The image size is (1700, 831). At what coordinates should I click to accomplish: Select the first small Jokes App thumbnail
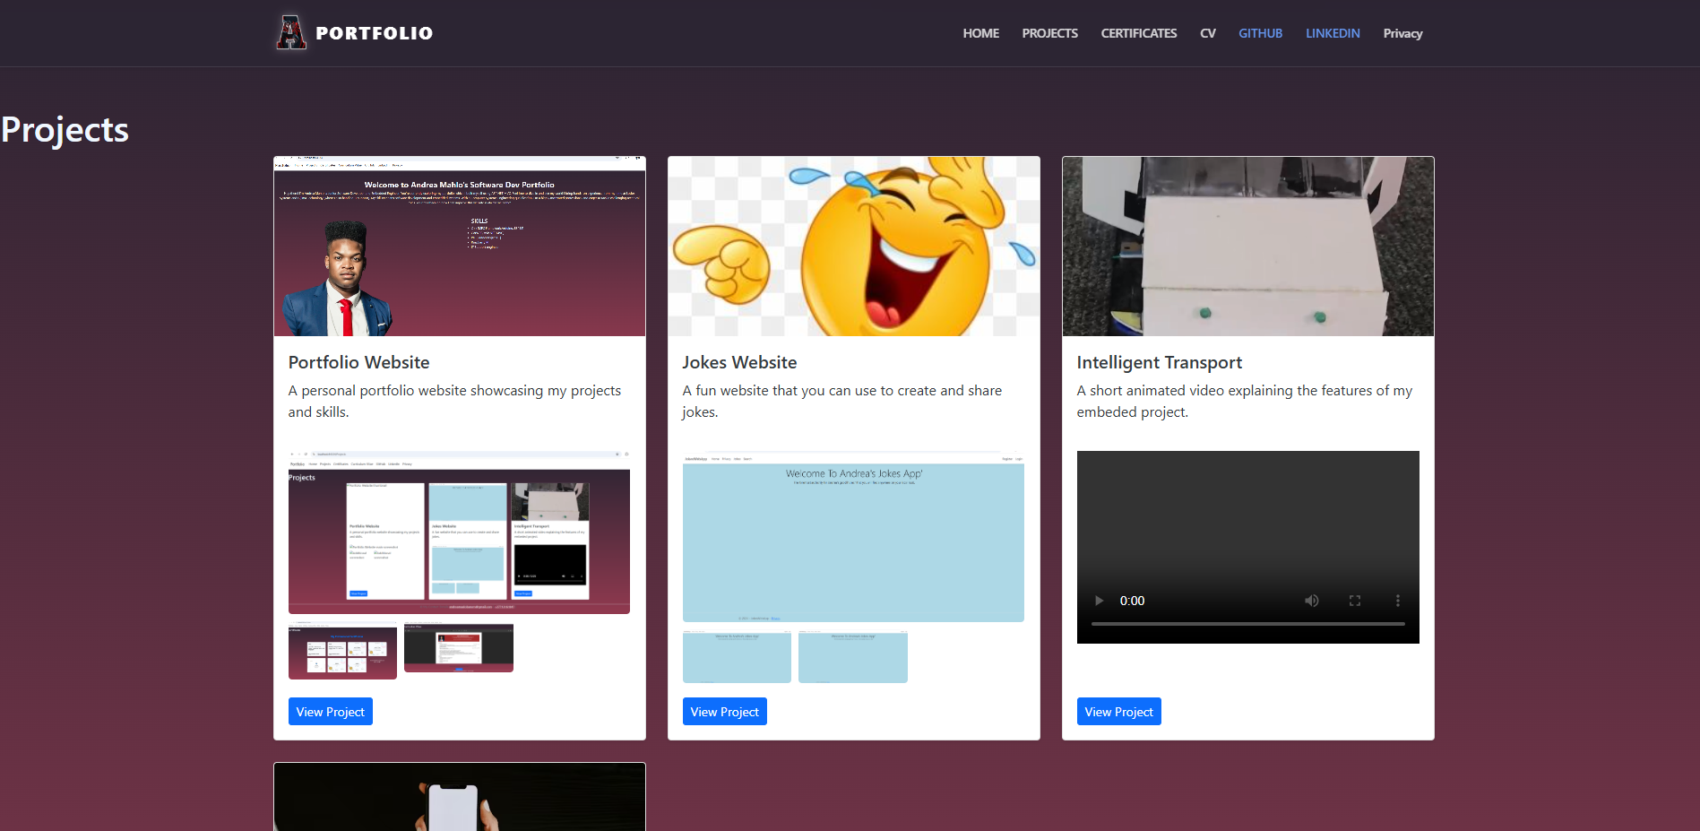point(737,656)
